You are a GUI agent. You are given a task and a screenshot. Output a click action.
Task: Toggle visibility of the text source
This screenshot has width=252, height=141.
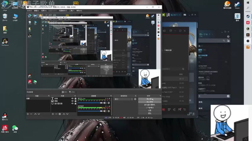[72, 98]
